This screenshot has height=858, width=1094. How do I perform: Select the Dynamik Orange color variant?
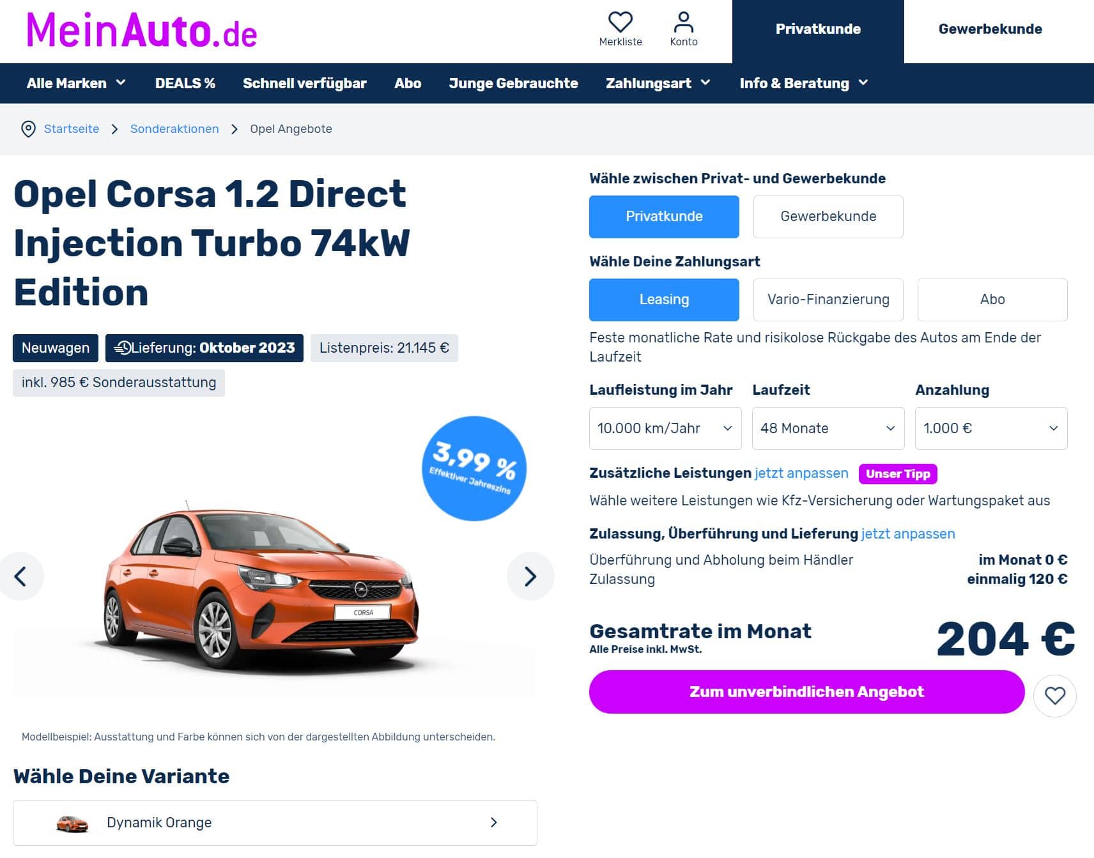coord(275,823)
